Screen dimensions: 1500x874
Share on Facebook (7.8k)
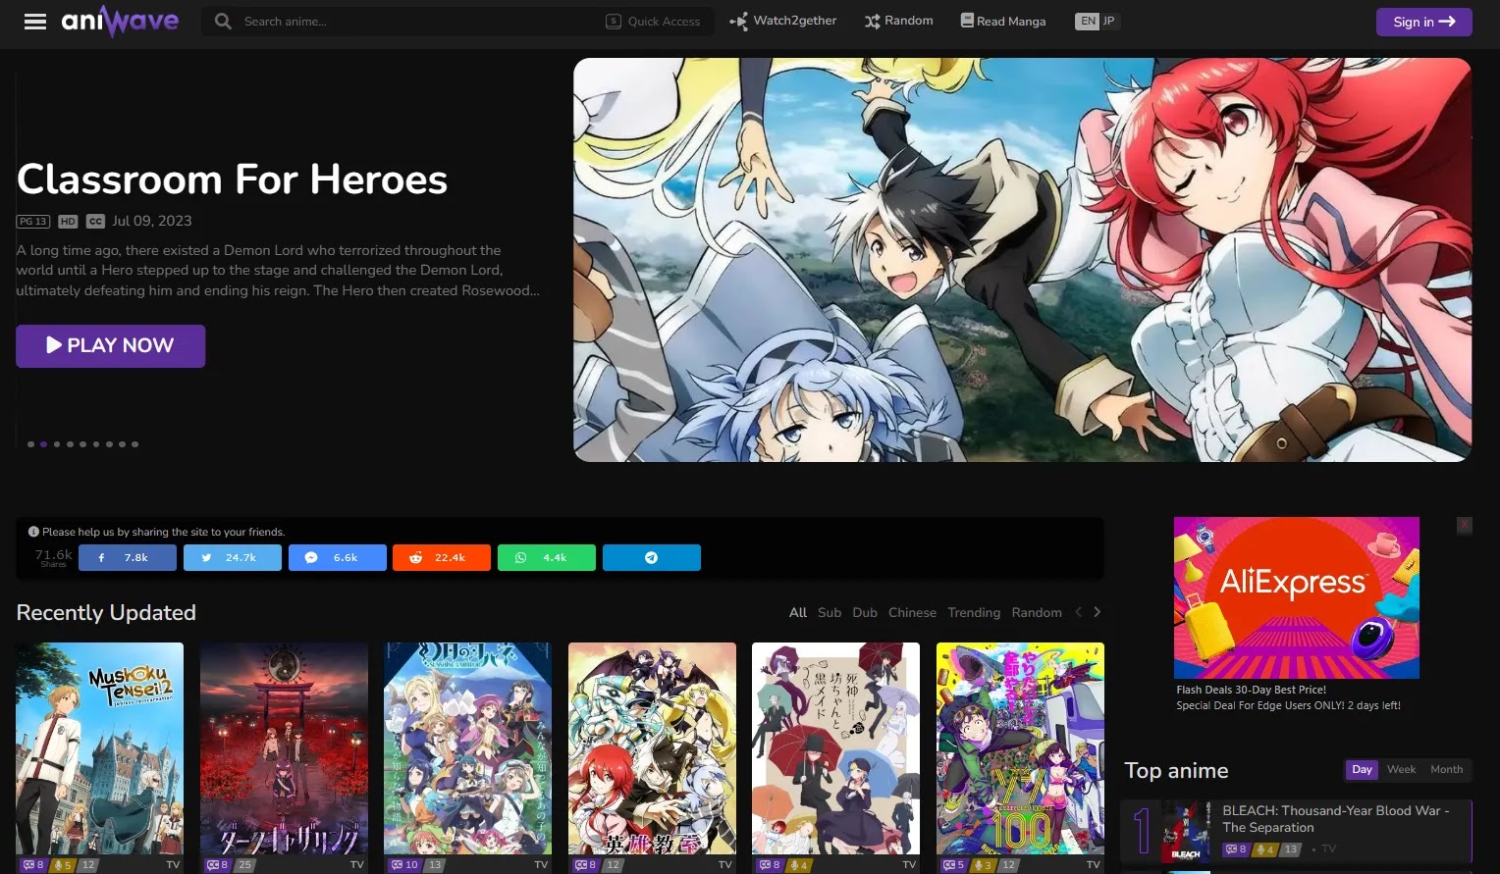click(128, 557)
